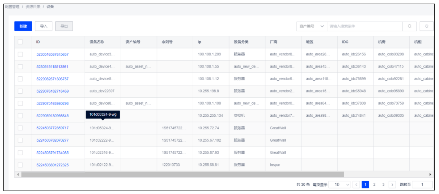Click horizontal scrollbar left arrow
439x194 pixels.
click(18, 174)
